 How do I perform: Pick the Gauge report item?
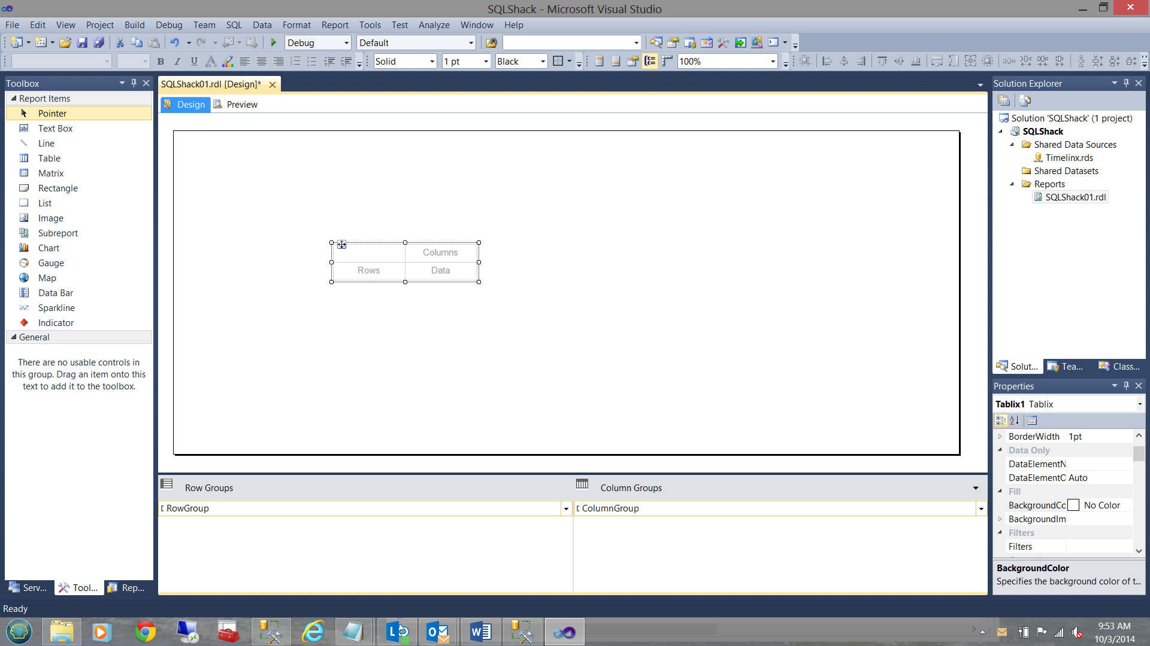click(x=51, y=263)
